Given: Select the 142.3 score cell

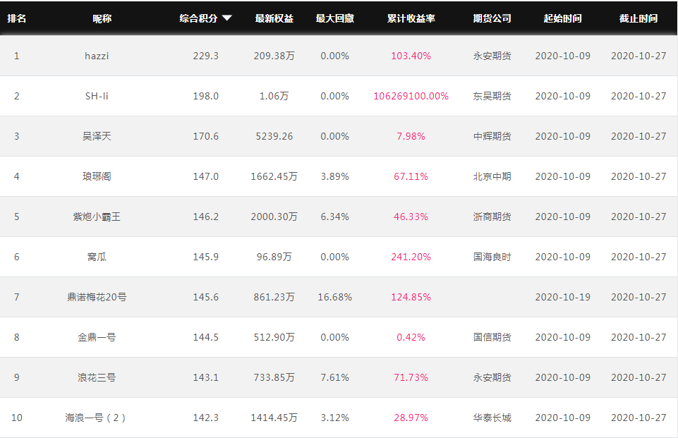Looking at the screenshot, I should [206, 418].
